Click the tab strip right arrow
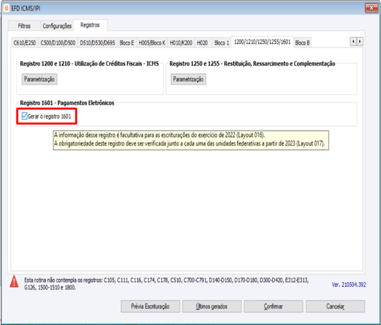This screenshot has width=381, height=325. point(360,42)
